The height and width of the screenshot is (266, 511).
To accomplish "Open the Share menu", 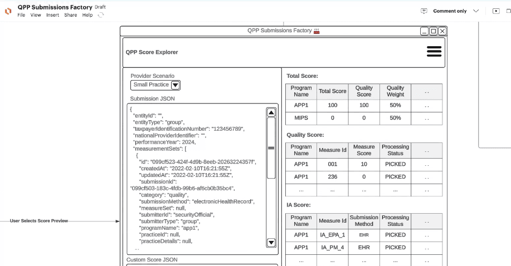I will [70, 15].
